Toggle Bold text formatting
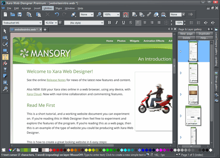 pos(110,23)
